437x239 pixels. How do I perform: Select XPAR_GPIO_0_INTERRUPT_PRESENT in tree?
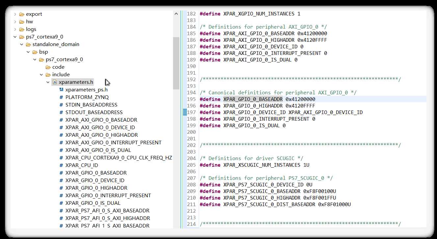pyautogui.click(x=108, y=196)
